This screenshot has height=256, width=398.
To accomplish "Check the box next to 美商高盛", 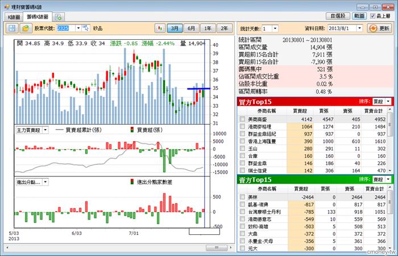I will [x=243, y=119].
